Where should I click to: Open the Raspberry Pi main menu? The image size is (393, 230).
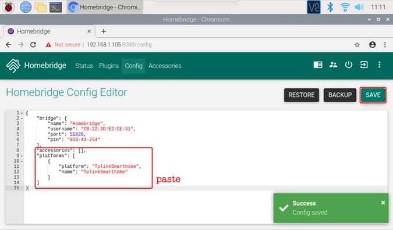pyautogui.click(x=8, y=7)
